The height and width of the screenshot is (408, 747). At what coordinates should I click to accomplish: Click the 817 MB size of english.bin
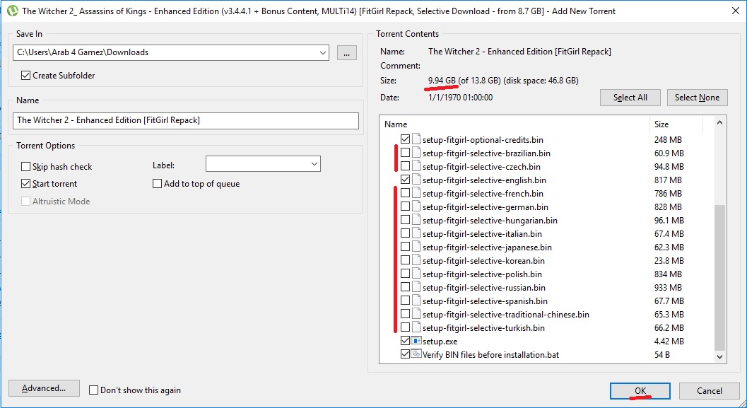[x=668, y=180]
